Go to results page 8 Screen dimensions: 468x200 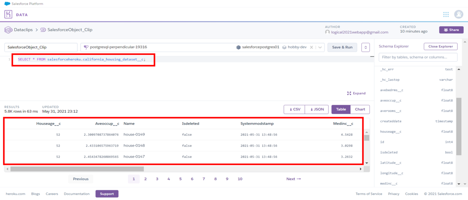[x=215, y=179]
